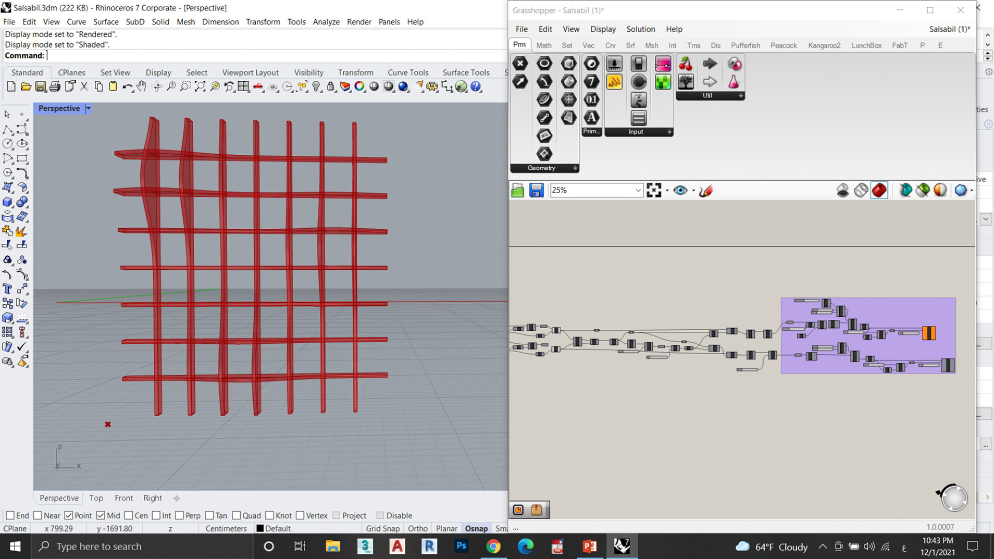The height and width of the screenshot is (559, 994).
Task: Open Google Chrome from the taskbar
Action: 493,546
